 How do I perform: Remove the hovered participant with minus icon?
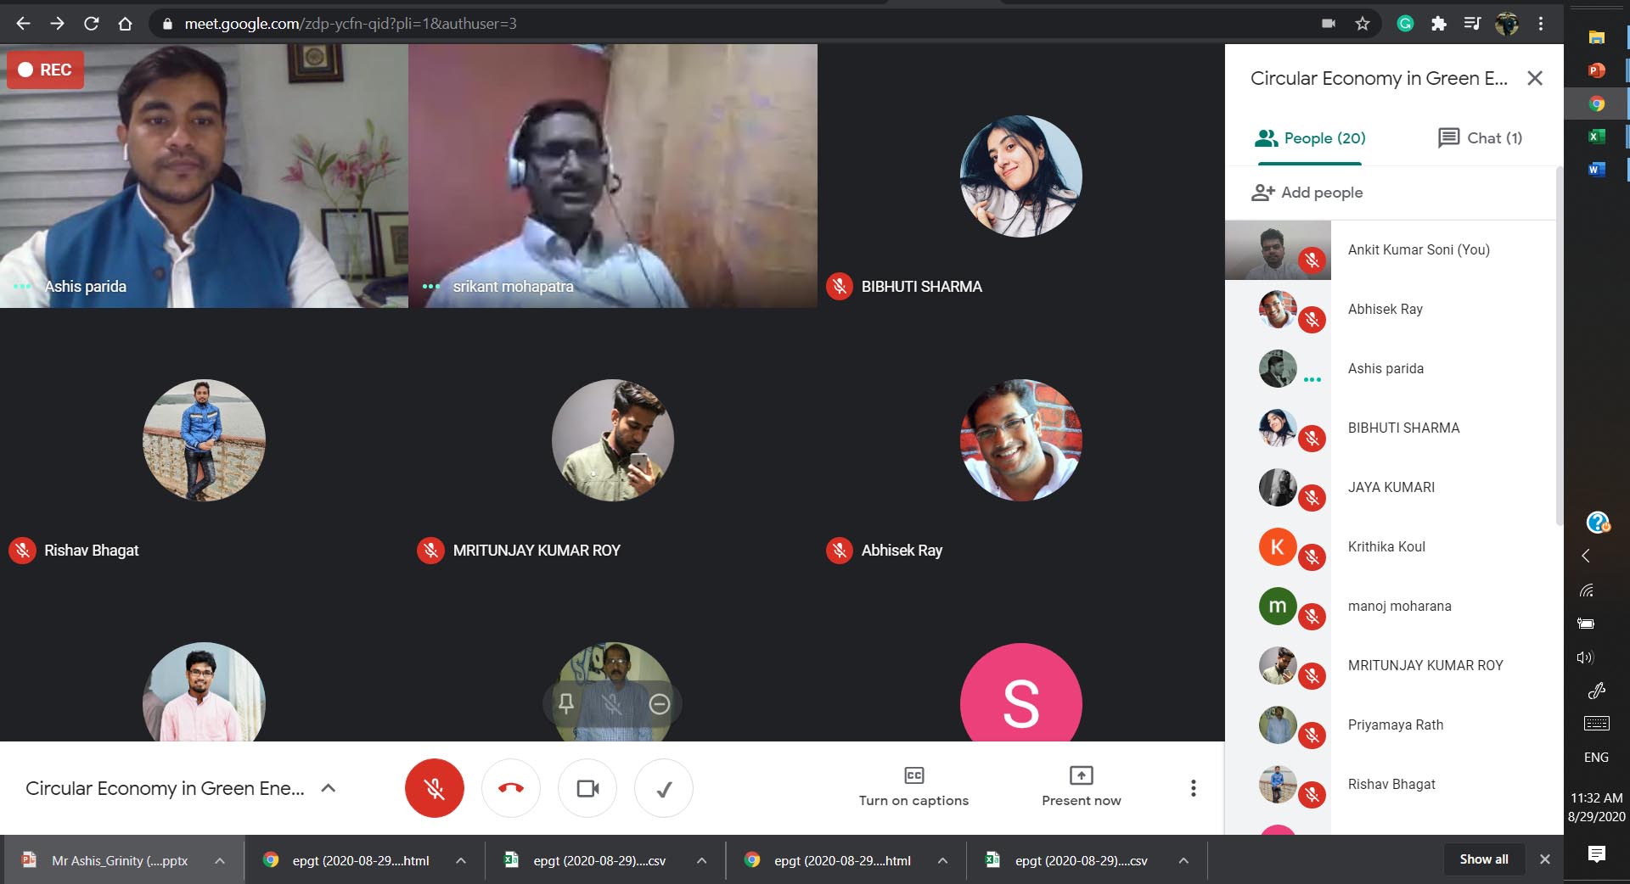coord(660,703)
